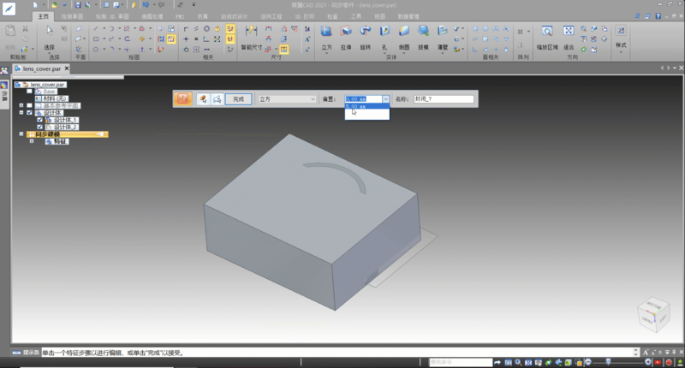The width and height of the screenshot is (685, 368).
Task: Toggle the highlighted grid option in 绘图 group
Action: (x=171, y=39)
